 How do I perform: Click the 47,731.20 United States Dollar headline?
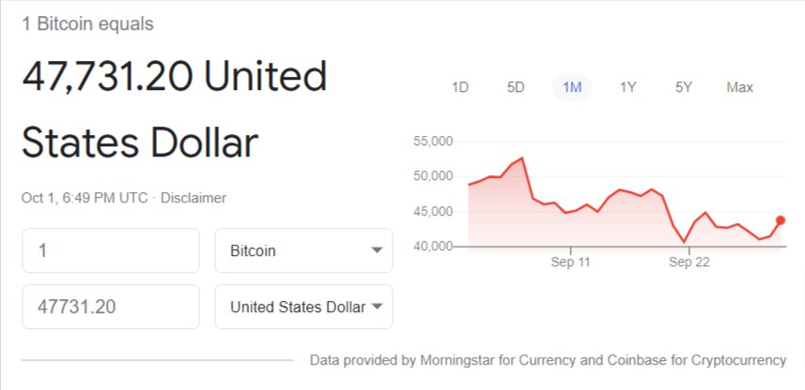click(175, 111)
